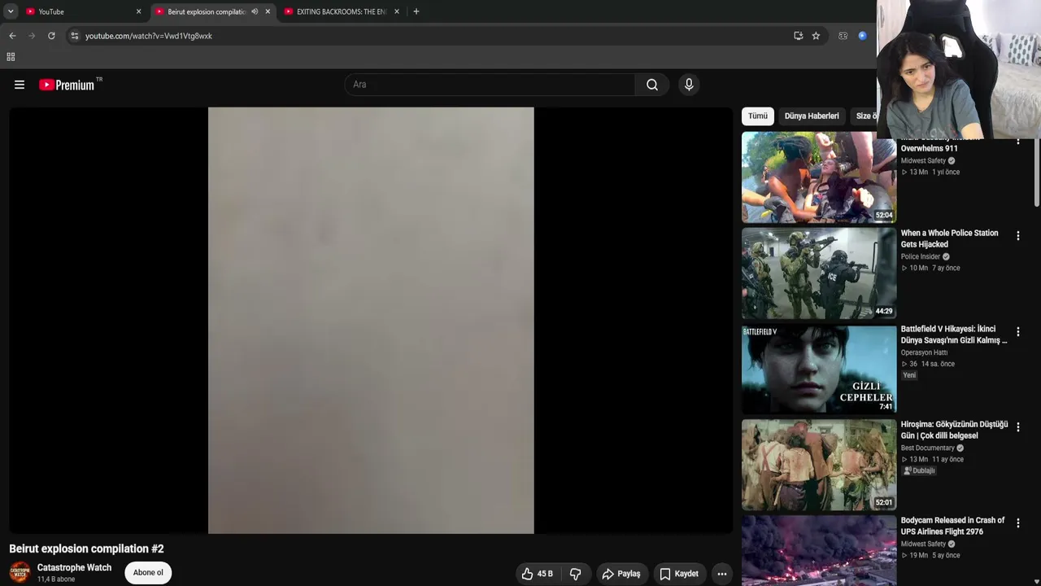Close the Beirut explosion compilation tab
The image size is (1041, 586).
(x=268, y=11)
